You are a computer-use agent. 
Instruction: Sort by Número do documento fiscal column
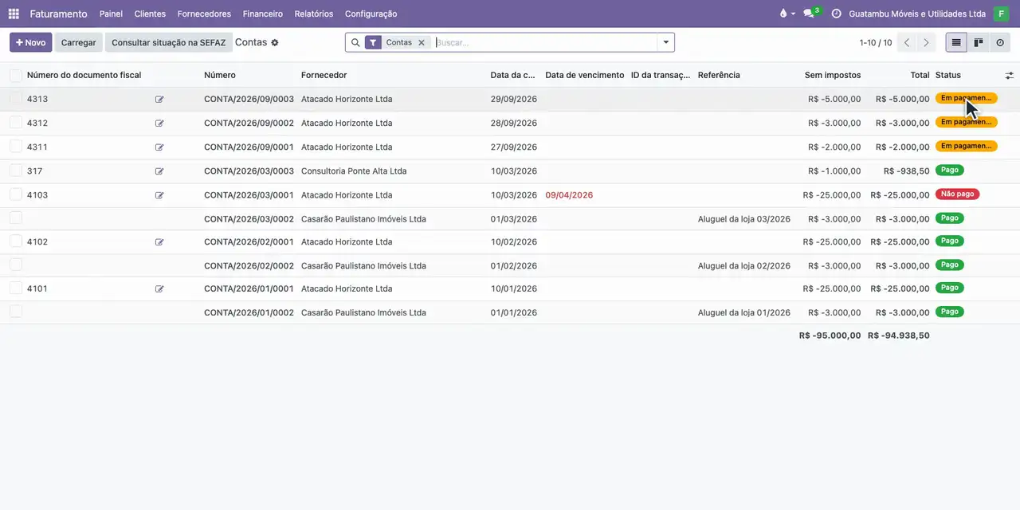coord(84,75)
